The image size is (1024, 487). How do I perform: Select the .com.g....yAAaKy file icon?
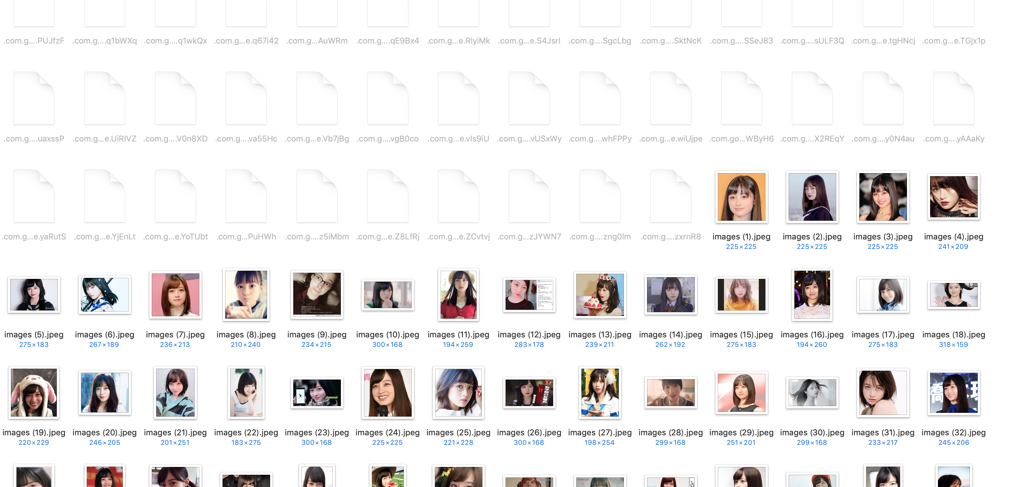click(954, 99)
